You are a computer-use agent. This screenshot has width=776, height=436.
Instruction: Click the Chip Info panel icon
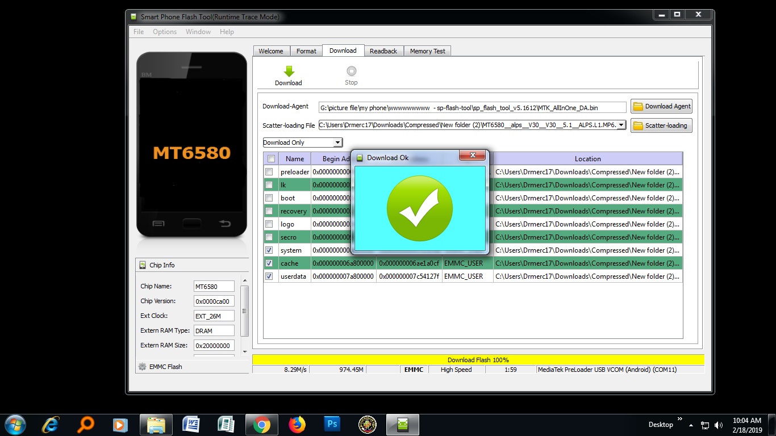pyautogui.click(x=142, y=265)
